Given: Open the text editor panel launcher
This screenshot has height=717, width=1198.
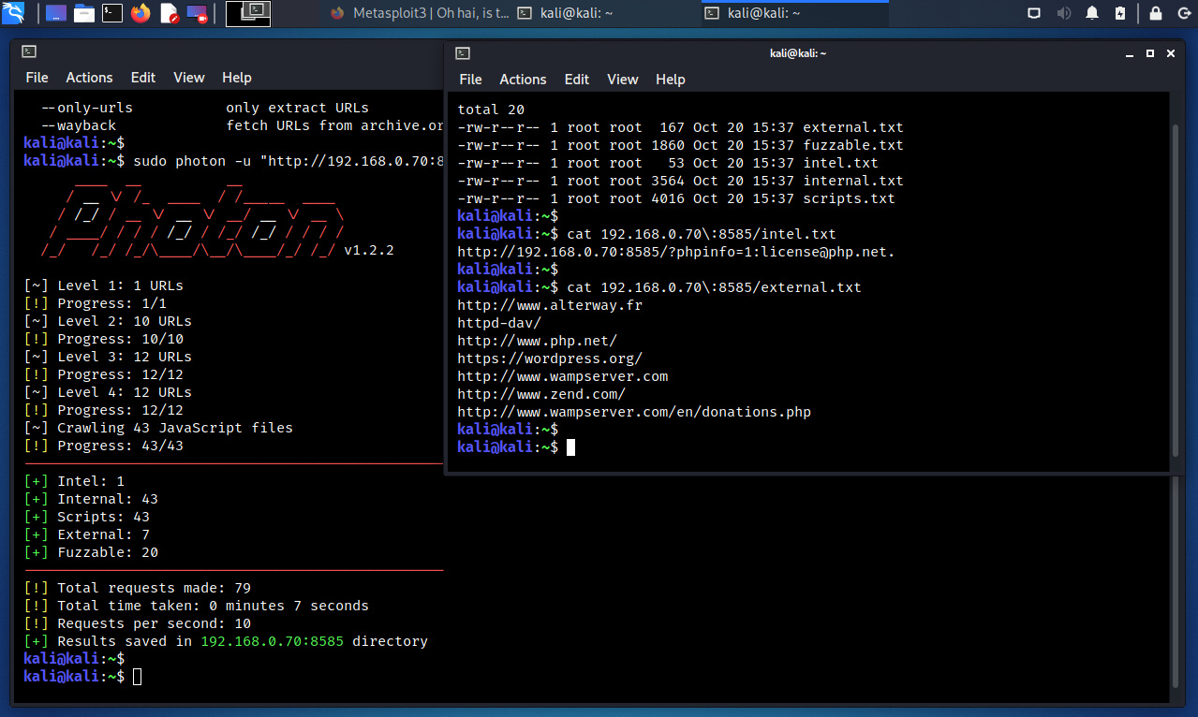Looking at the screenshot, I should (x=170, y=13).
